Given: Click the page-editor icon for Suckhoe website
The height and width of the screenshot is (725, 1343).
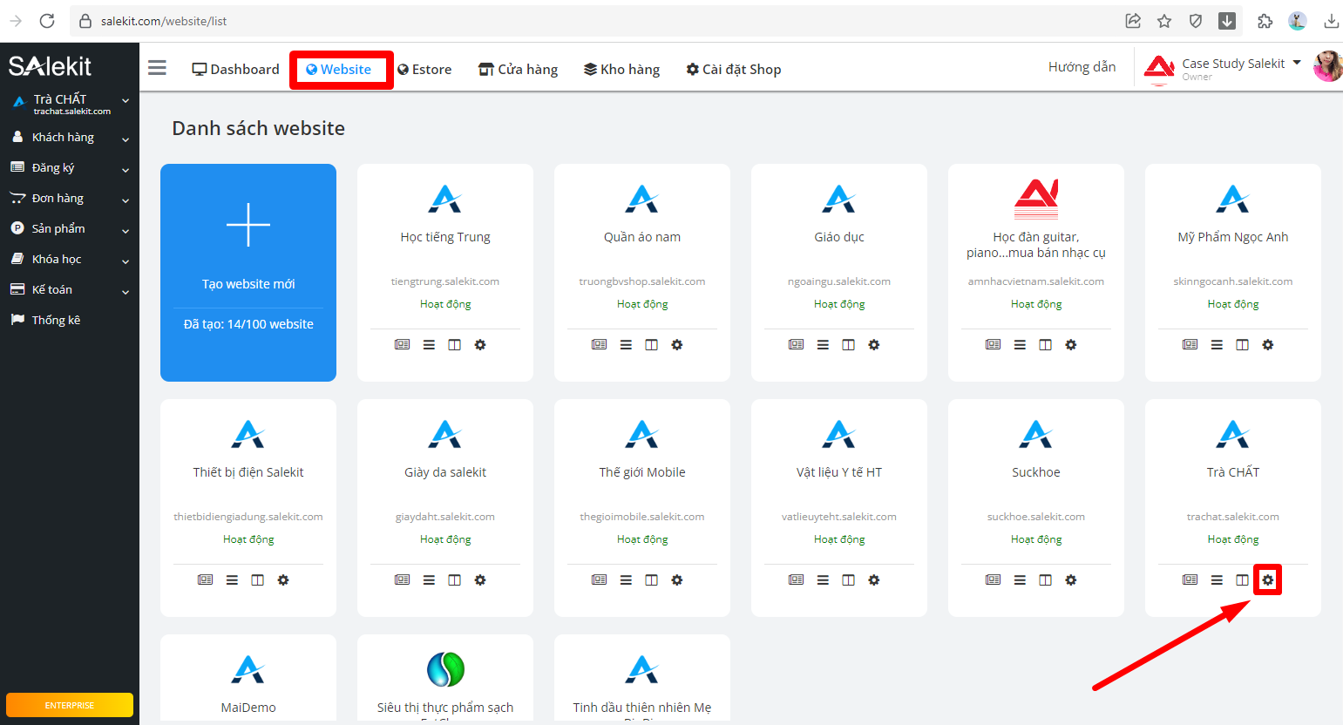Looking at the screenshot, I should point(993,580).
